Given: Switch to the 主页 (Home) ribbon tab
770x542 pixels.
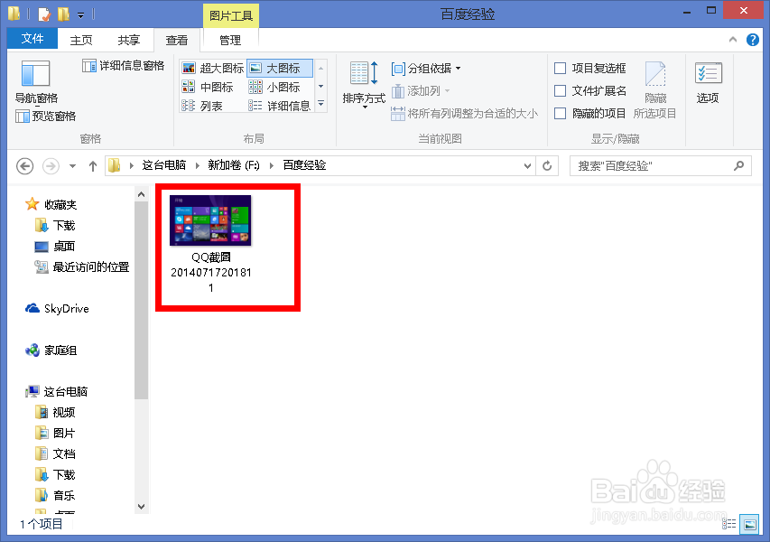Looking at the screenshot, I should pos(80,39).
